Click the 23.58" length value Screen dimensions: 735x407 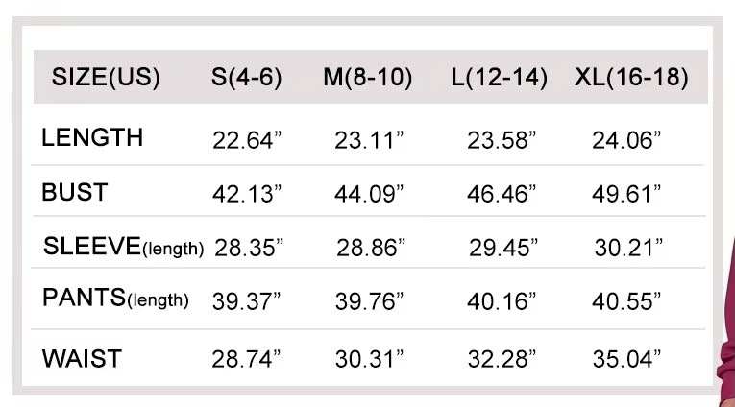pyautogui.click(x=502, y=140)
